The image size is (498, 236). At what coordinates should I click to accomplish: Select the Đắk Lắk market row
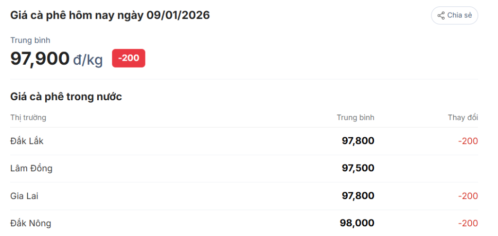pos(27,141)
